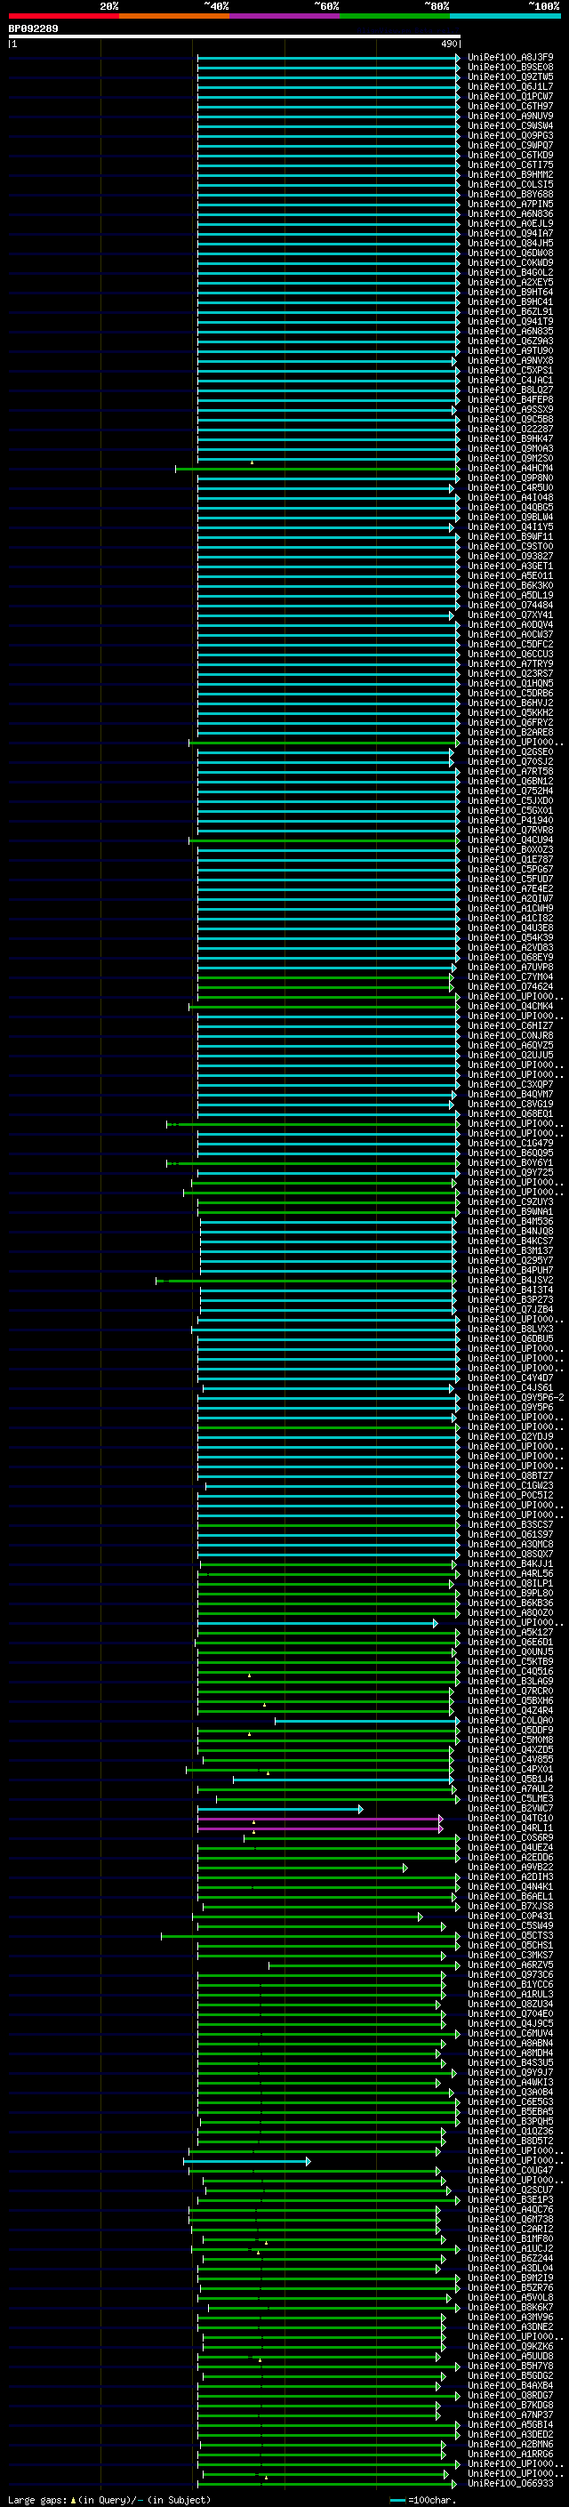Viewport: 569px width, 2507px height.
Task: Click the cyan ~100% identity legend segment
Action: coord(505,16)
